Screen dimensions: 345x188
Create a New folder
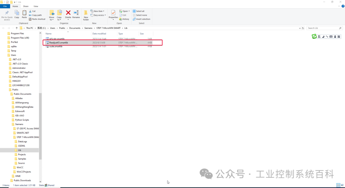click(x=86, y=15)
